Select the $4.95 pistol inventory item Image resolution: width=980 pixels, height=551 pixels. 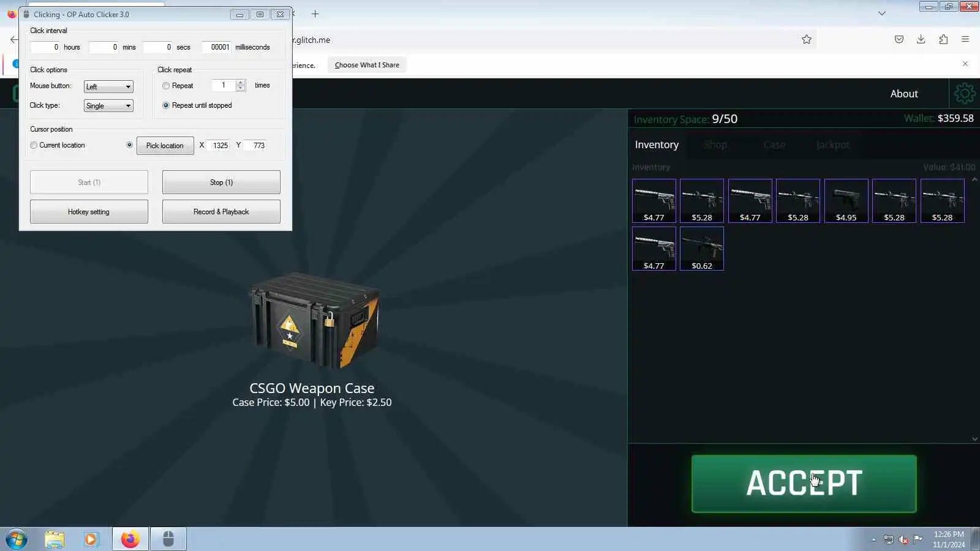point(846,201)
